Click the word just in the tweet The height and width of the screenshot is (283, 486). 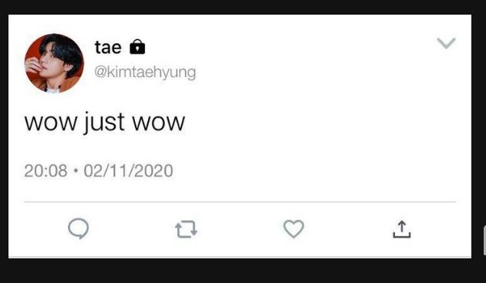[104, 123]
